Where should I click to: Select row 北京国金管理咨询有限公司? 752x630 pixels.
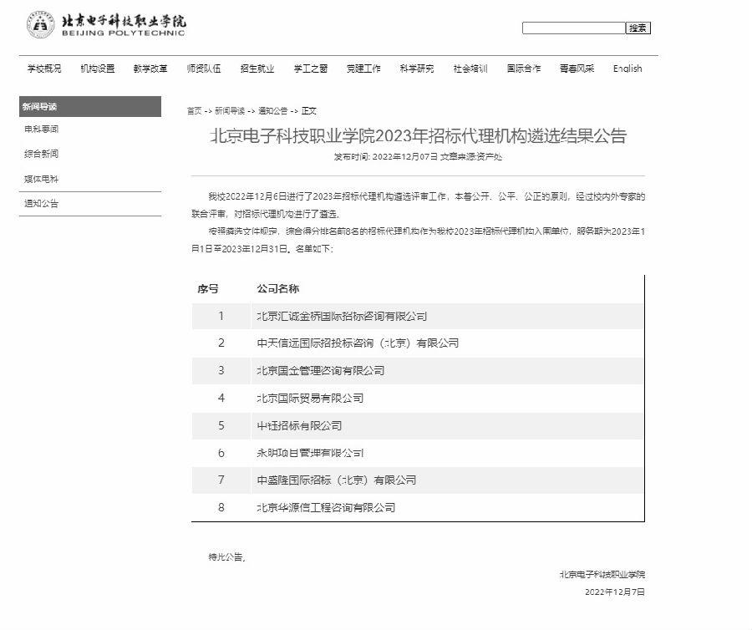(418, 371)
